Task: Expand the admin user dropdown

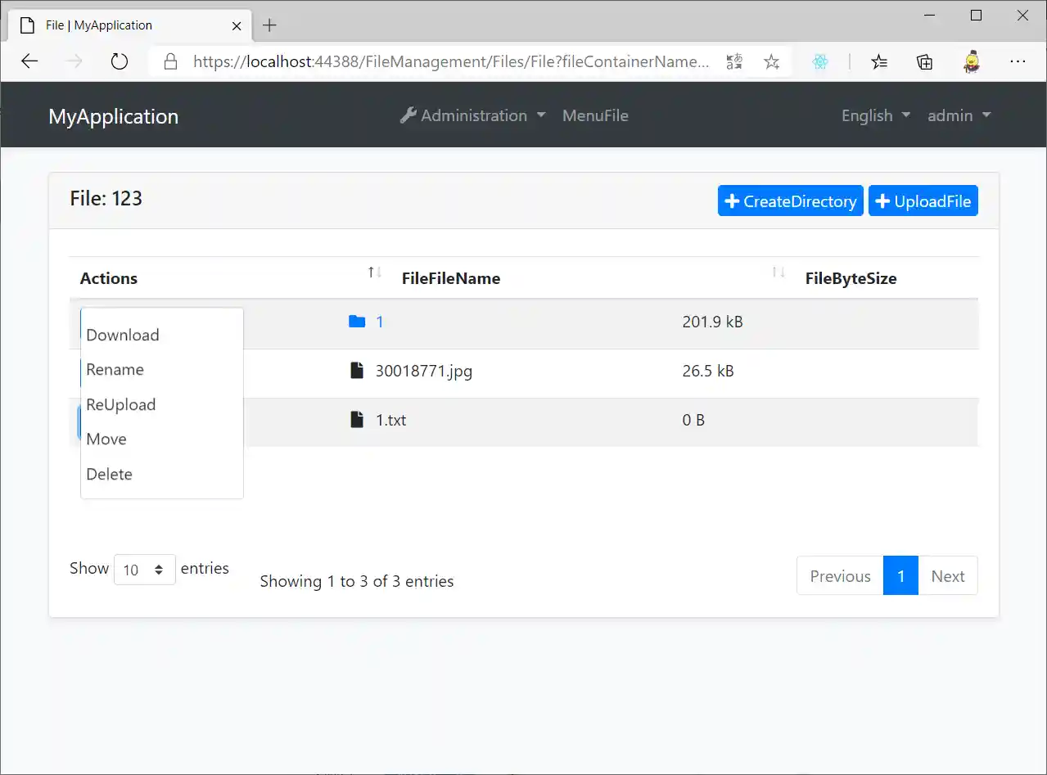Action: pos(959,115)
